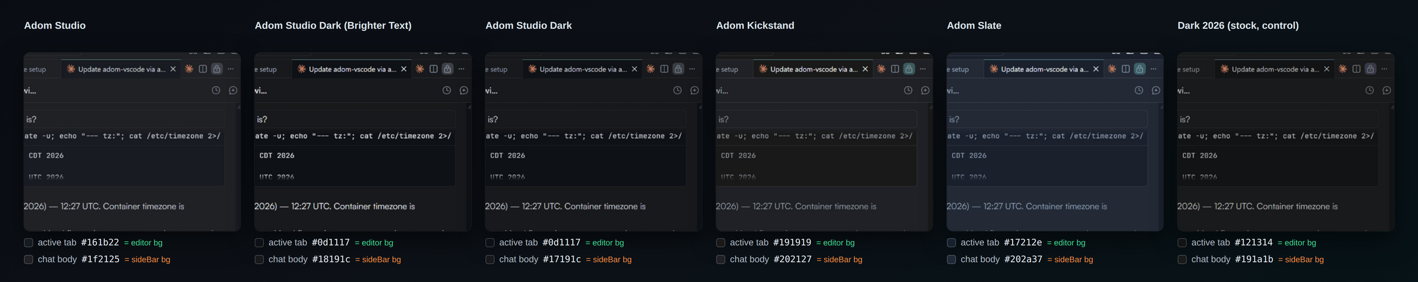
Task: Select Update adom-vscode tab in Adom Studio preview
Action: (121, 69)
